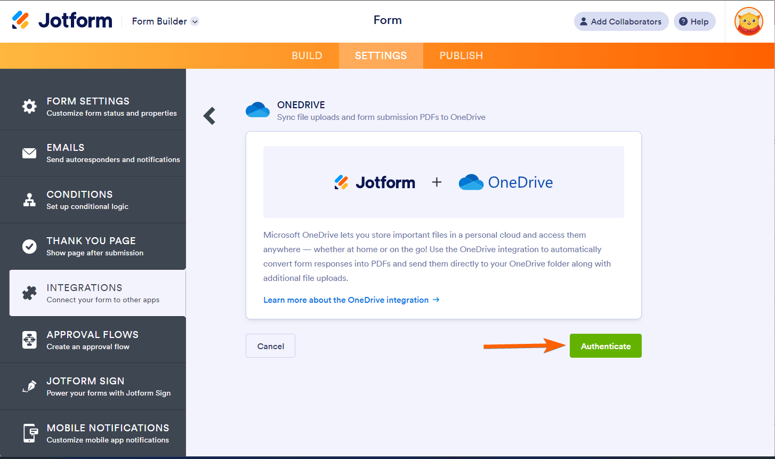
Task: Switch to the Settings tab
Action: click(381, 55)
